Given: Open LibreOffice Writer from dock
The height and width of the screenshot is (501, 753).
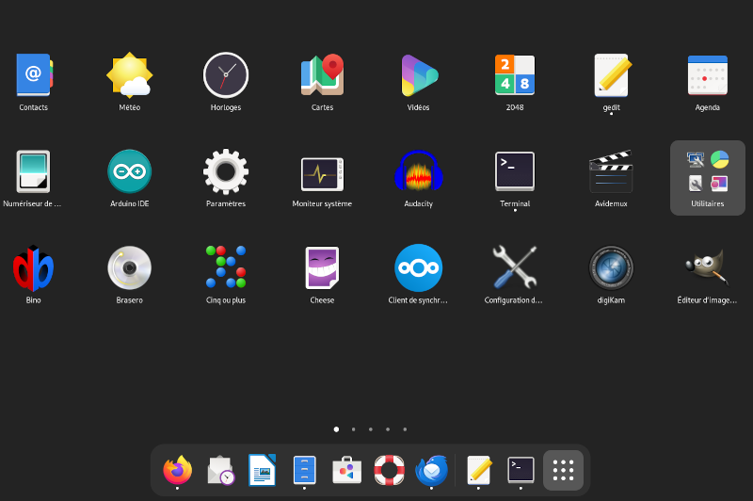Looking at the screenshot, I should (x=263, y=470).
